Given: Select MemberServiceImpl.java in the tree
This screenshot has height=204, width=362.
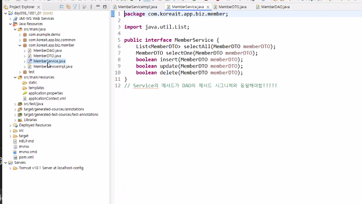Looking at the screenshot, I should point(53,66).
